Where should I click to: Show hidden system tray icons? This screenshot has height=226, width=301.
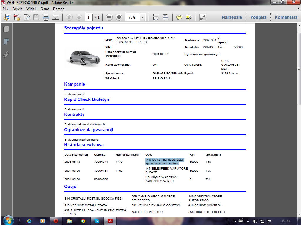click(248, 221)
